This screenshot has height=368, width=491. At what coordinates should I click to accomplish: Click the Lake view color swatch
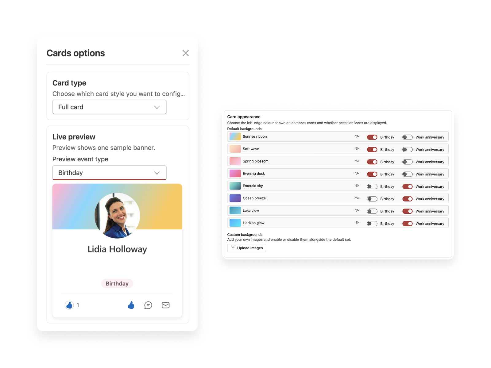pyautogui.click(x=235, y=210)
